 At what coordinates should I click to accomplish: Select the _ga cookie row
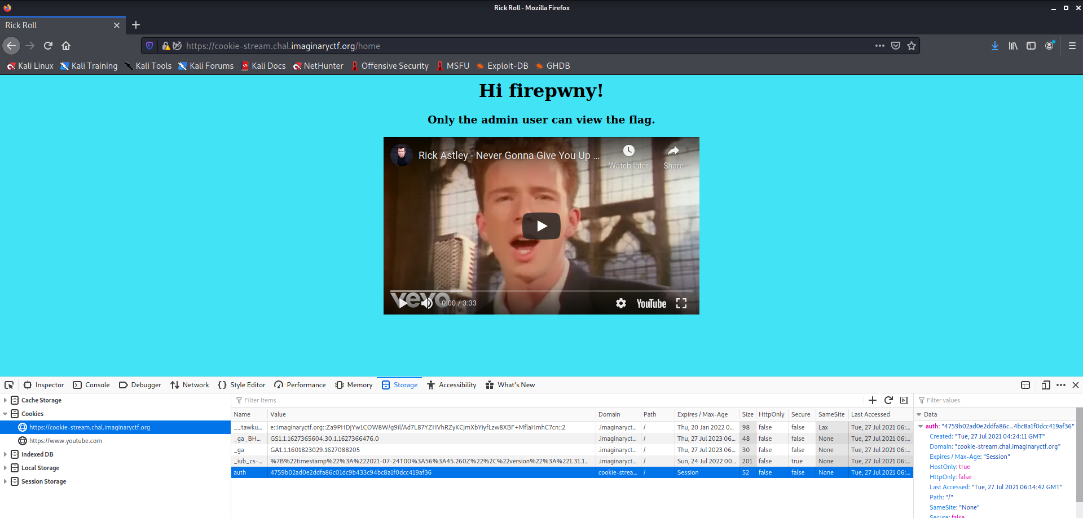(572, 450)
